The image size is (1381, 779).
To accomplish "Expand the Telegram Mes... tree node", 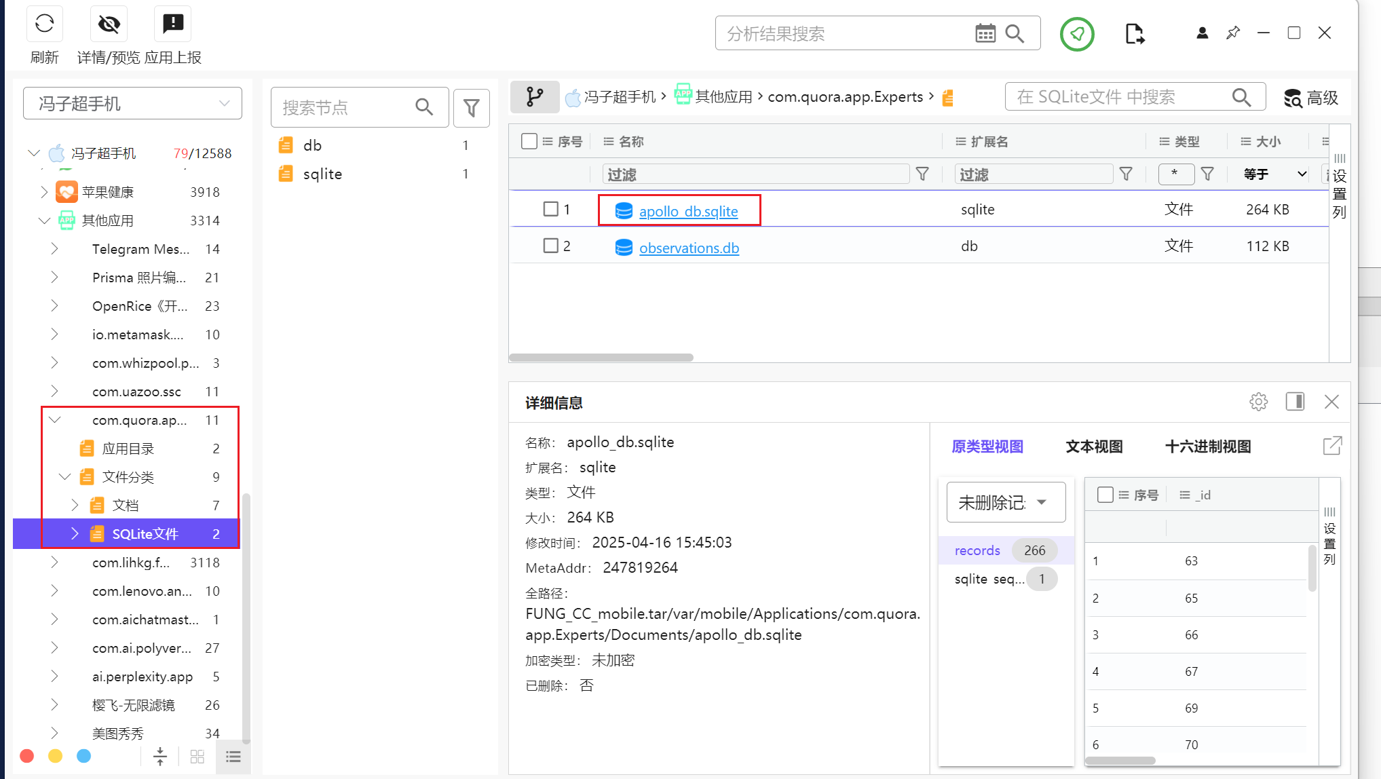I will coord(54,249).
